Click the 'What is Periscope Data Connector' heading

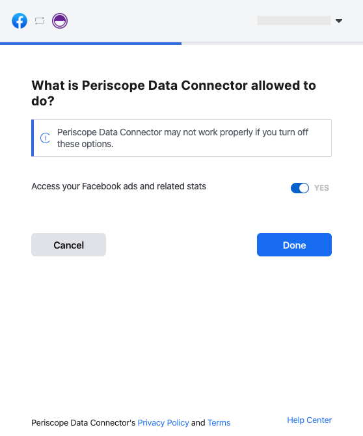point(174,93)
